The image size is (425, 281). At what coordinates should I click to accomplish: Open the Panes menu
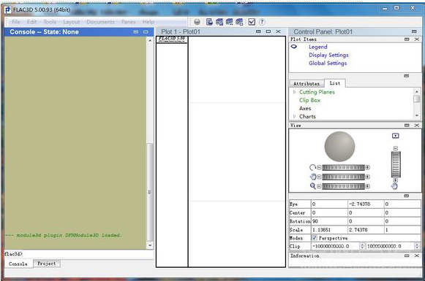coord(129,22)
